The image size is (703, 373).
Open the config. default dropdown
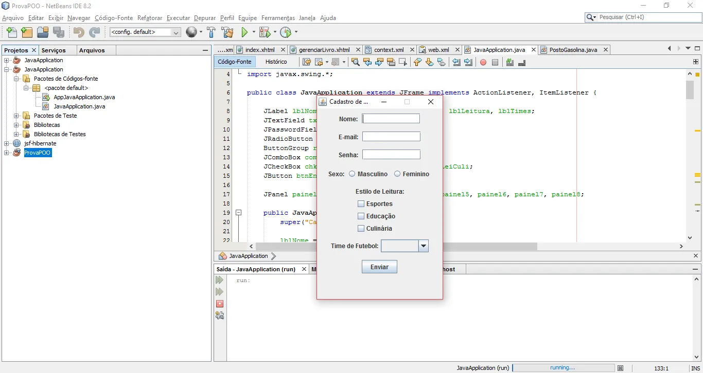145,32
